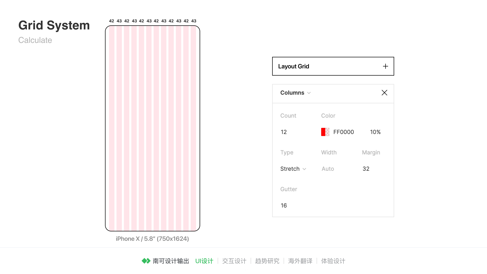
Task: Click the X icon in Columns panel
Action: [x=384, y=93]
